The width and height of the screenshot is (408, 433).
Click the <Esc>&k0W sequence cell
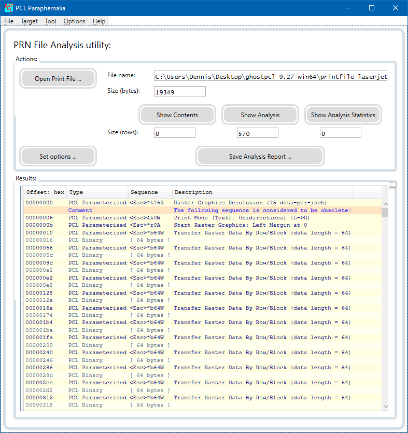pyautogui.click(x=145, y=218)
